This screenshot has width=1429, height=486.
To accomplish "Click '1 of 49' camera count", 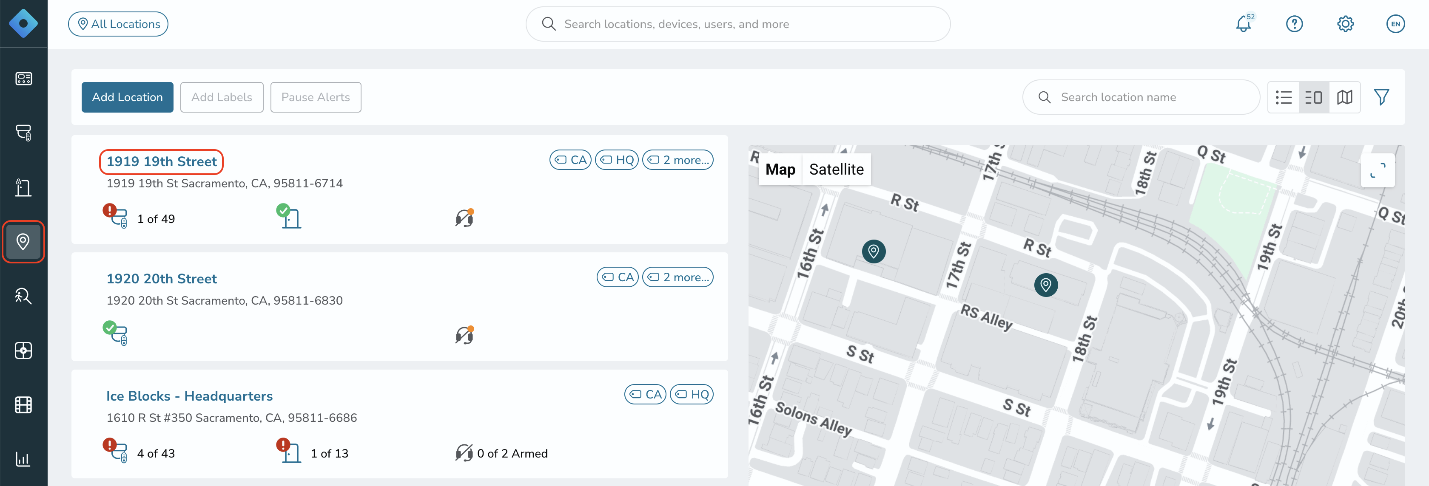I will pyautogui.click(x=156, y=219).
